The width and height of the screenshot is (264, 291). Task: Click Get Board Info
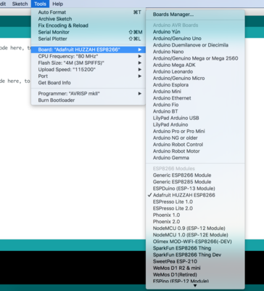coord(88,83)
